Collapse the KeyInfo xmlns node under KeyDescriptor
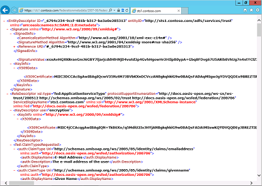Viewport: 262px width, 186px height. pyautogui.click(x=14, y=115)
